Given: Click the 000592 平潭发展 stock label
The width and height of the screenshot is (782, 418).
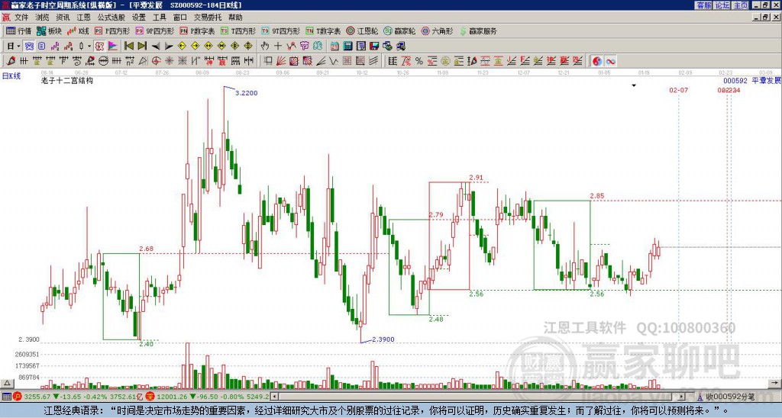Looking at the screenshot, I should 752,80.
